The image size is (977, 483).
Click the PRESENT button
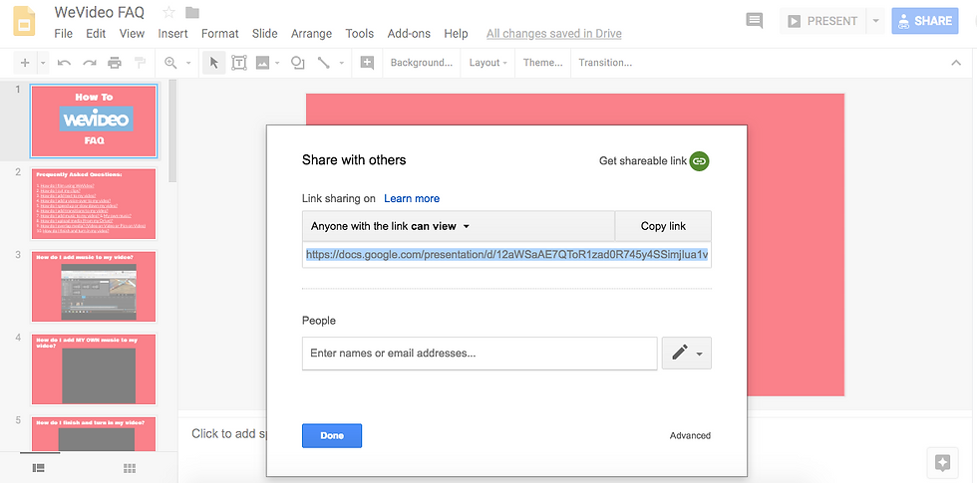pos(822,21)
